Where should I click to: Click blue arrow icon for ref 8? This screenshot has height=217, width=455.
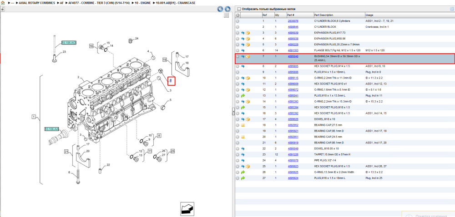[x=243, y=66]
